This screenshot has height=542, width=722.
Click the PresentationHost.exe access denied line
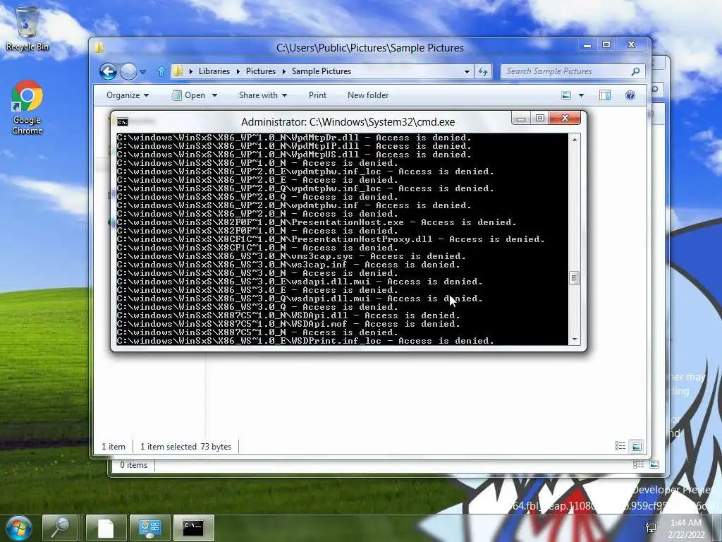pyautogui.click(x=317, y=222)
